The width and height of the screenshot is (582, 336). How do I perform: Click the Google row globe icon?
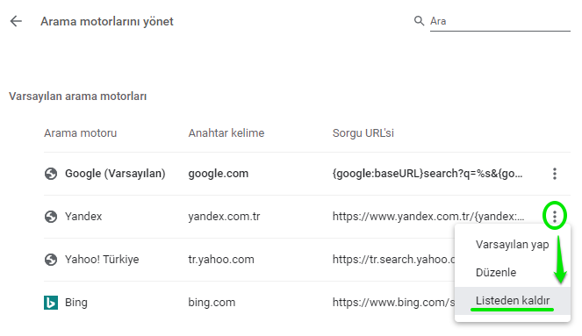[x=51, y=174]
